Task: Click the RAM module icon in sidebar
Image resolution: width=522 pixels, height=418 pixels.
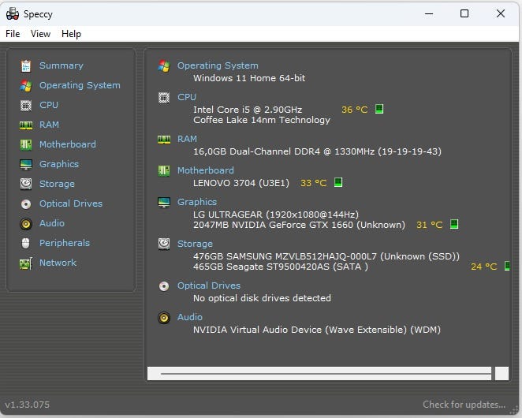Action: point(26,125)
